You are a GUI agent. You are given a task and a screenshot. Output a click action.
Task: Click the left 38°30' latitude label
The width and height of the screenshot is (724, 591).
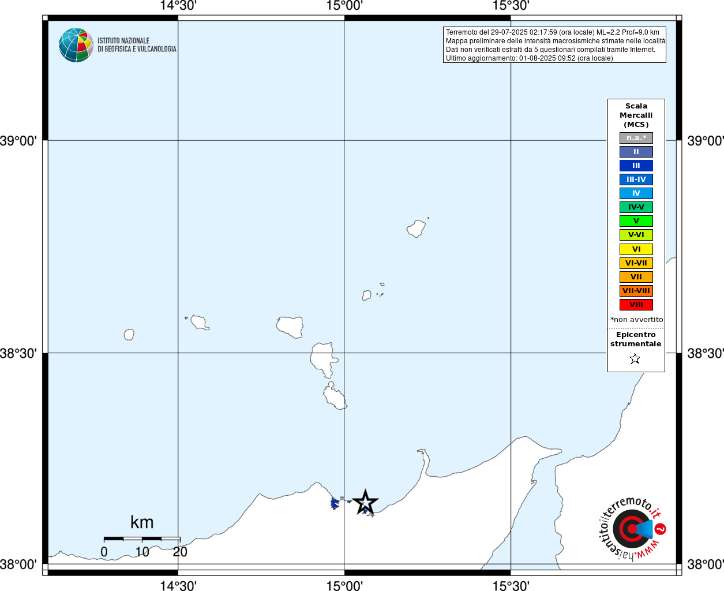(x=18, y=353)
